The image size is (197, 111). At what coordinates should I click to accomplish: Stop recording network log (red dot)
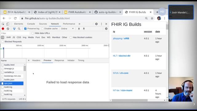tap(3, 29)
